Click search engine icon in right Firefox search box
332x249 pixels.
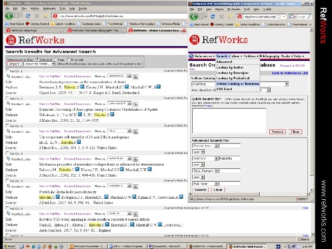click(x=293, y=17)
